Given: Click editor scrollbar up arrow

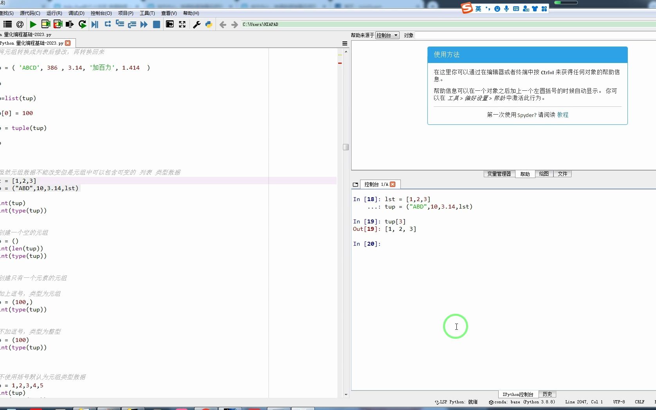Looking at the screenshot, I should click(346, 52).
